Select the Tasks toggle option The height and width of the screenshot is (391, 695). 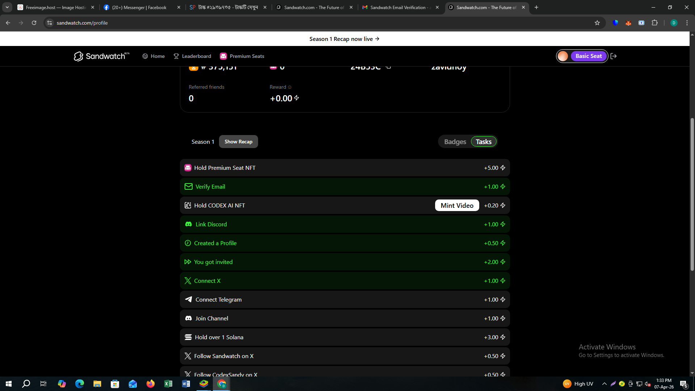[483, 142]
